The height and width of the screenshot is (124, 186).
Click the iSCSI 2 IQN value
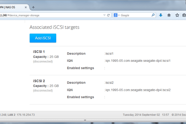(x=138, y=90)
